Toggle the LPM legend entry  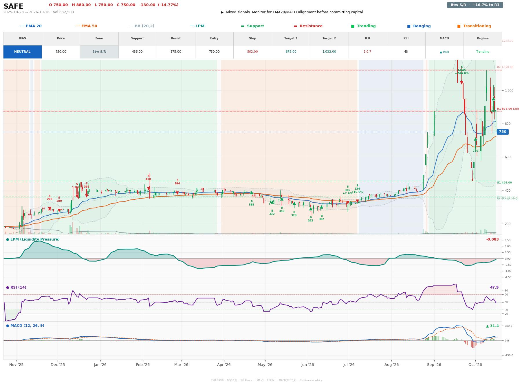coord(197,26)
